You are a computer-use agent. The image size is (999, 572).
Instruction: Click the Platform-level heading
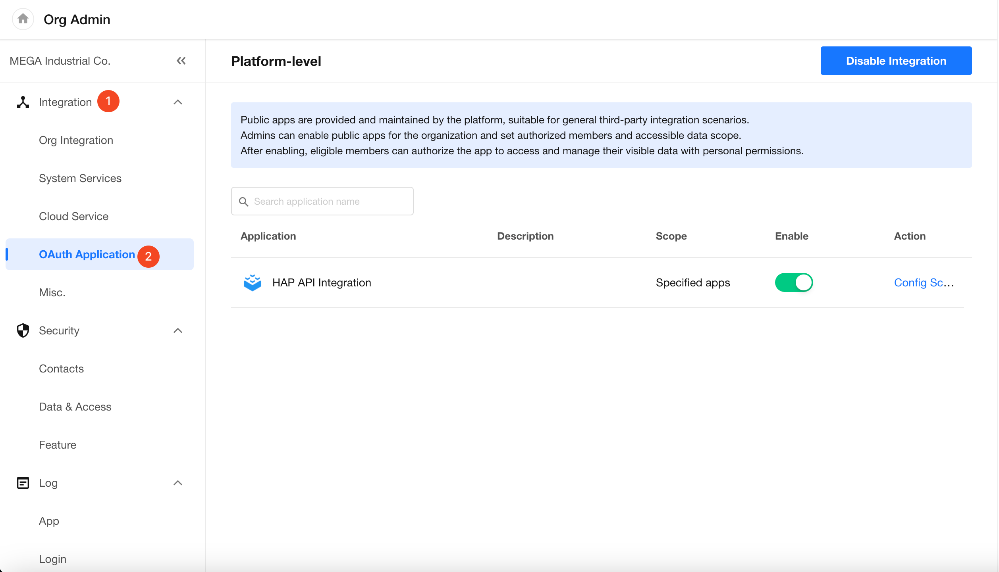[x=276, y=61]
